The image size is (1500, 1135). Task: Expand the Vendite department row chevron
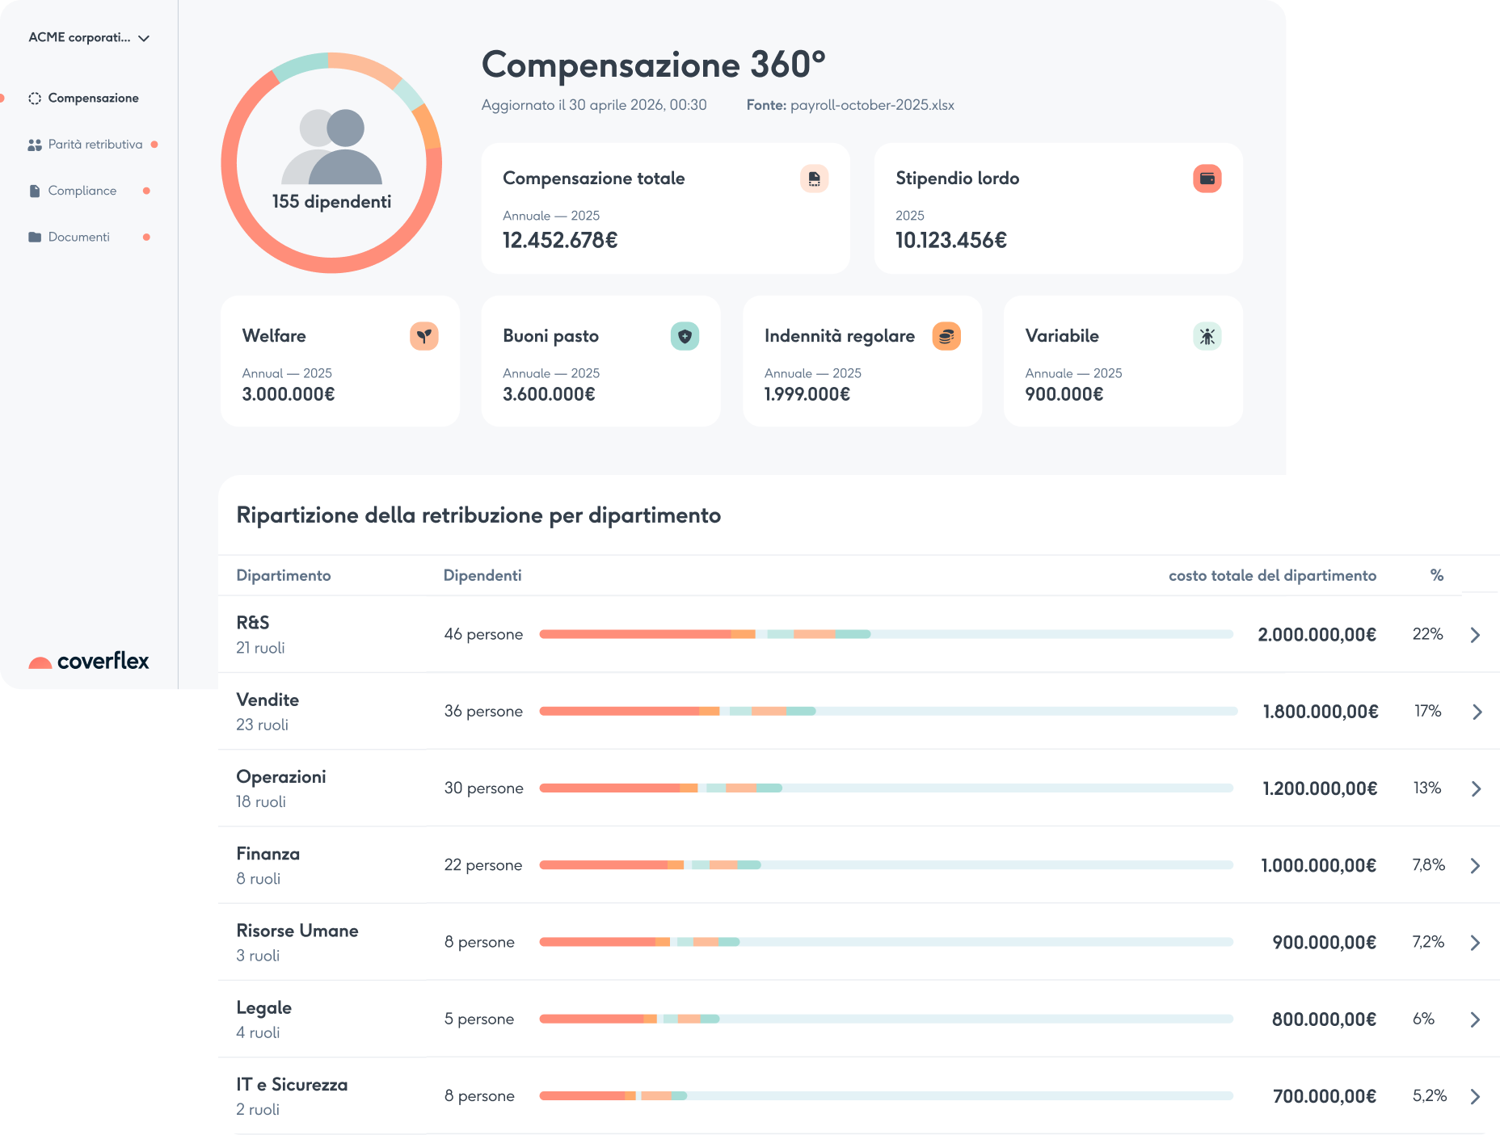coord(1477,712)
